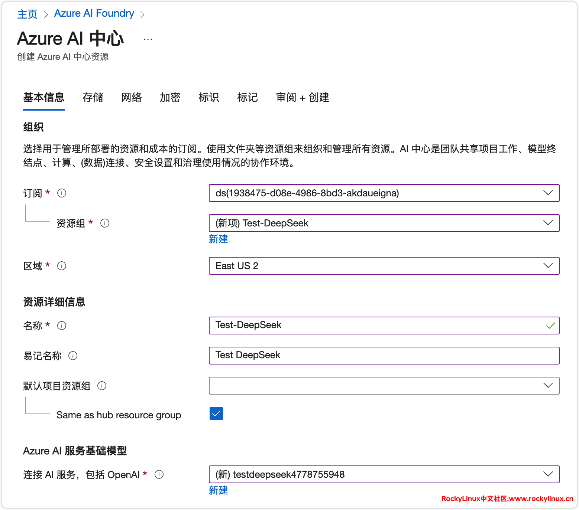Viewport: 579px width, 510px height.
Task: Click the info icon next to 订阅
Action: click(62, 193)
